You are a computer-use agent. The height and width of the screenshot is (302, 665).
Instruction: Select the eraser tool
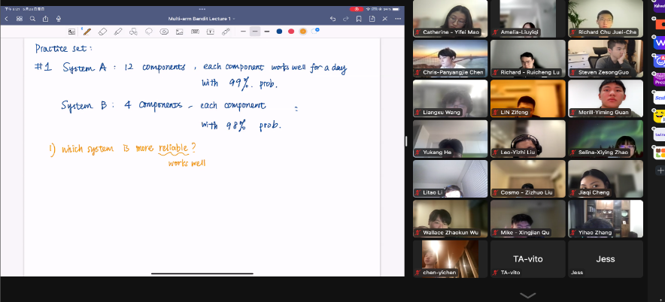coord(102,32)
